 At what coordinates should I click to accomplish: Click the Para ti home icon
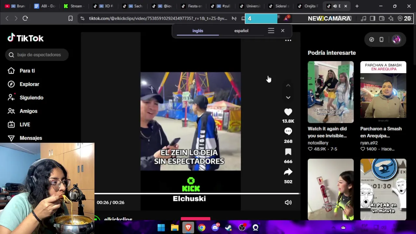[x=11, y=71]
